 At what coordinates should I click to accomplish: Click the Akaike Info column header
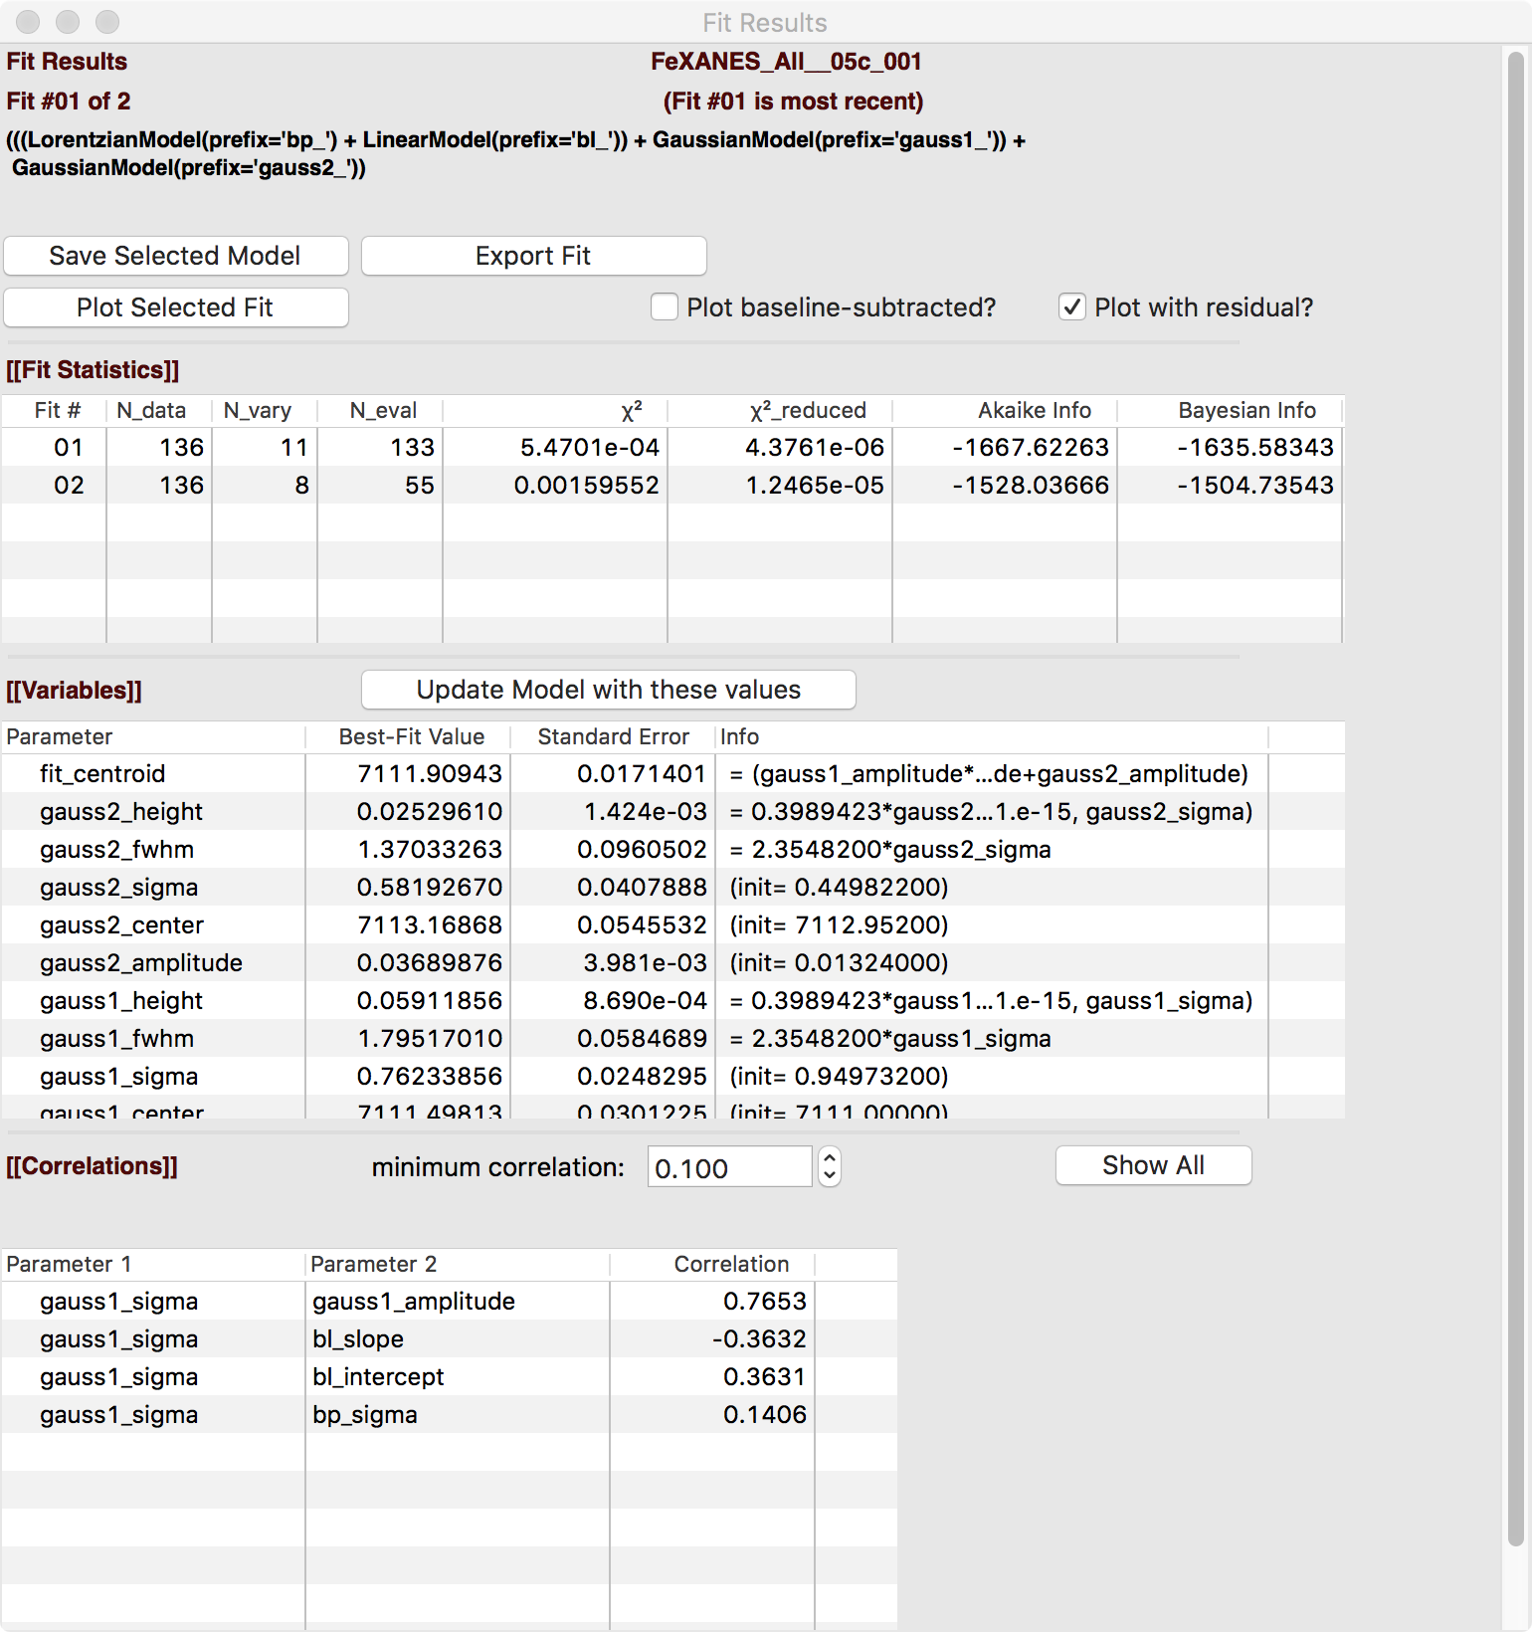click(x=1034, y=410)
